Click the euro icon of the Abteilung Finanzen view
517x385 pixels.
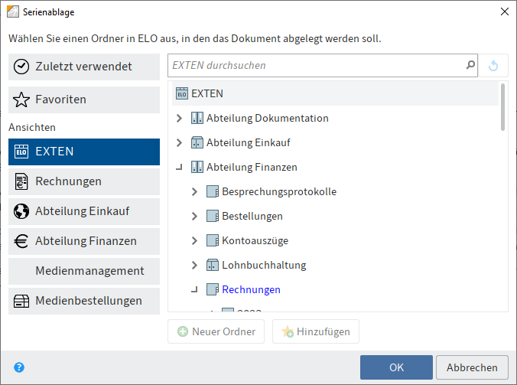(21, 241)
